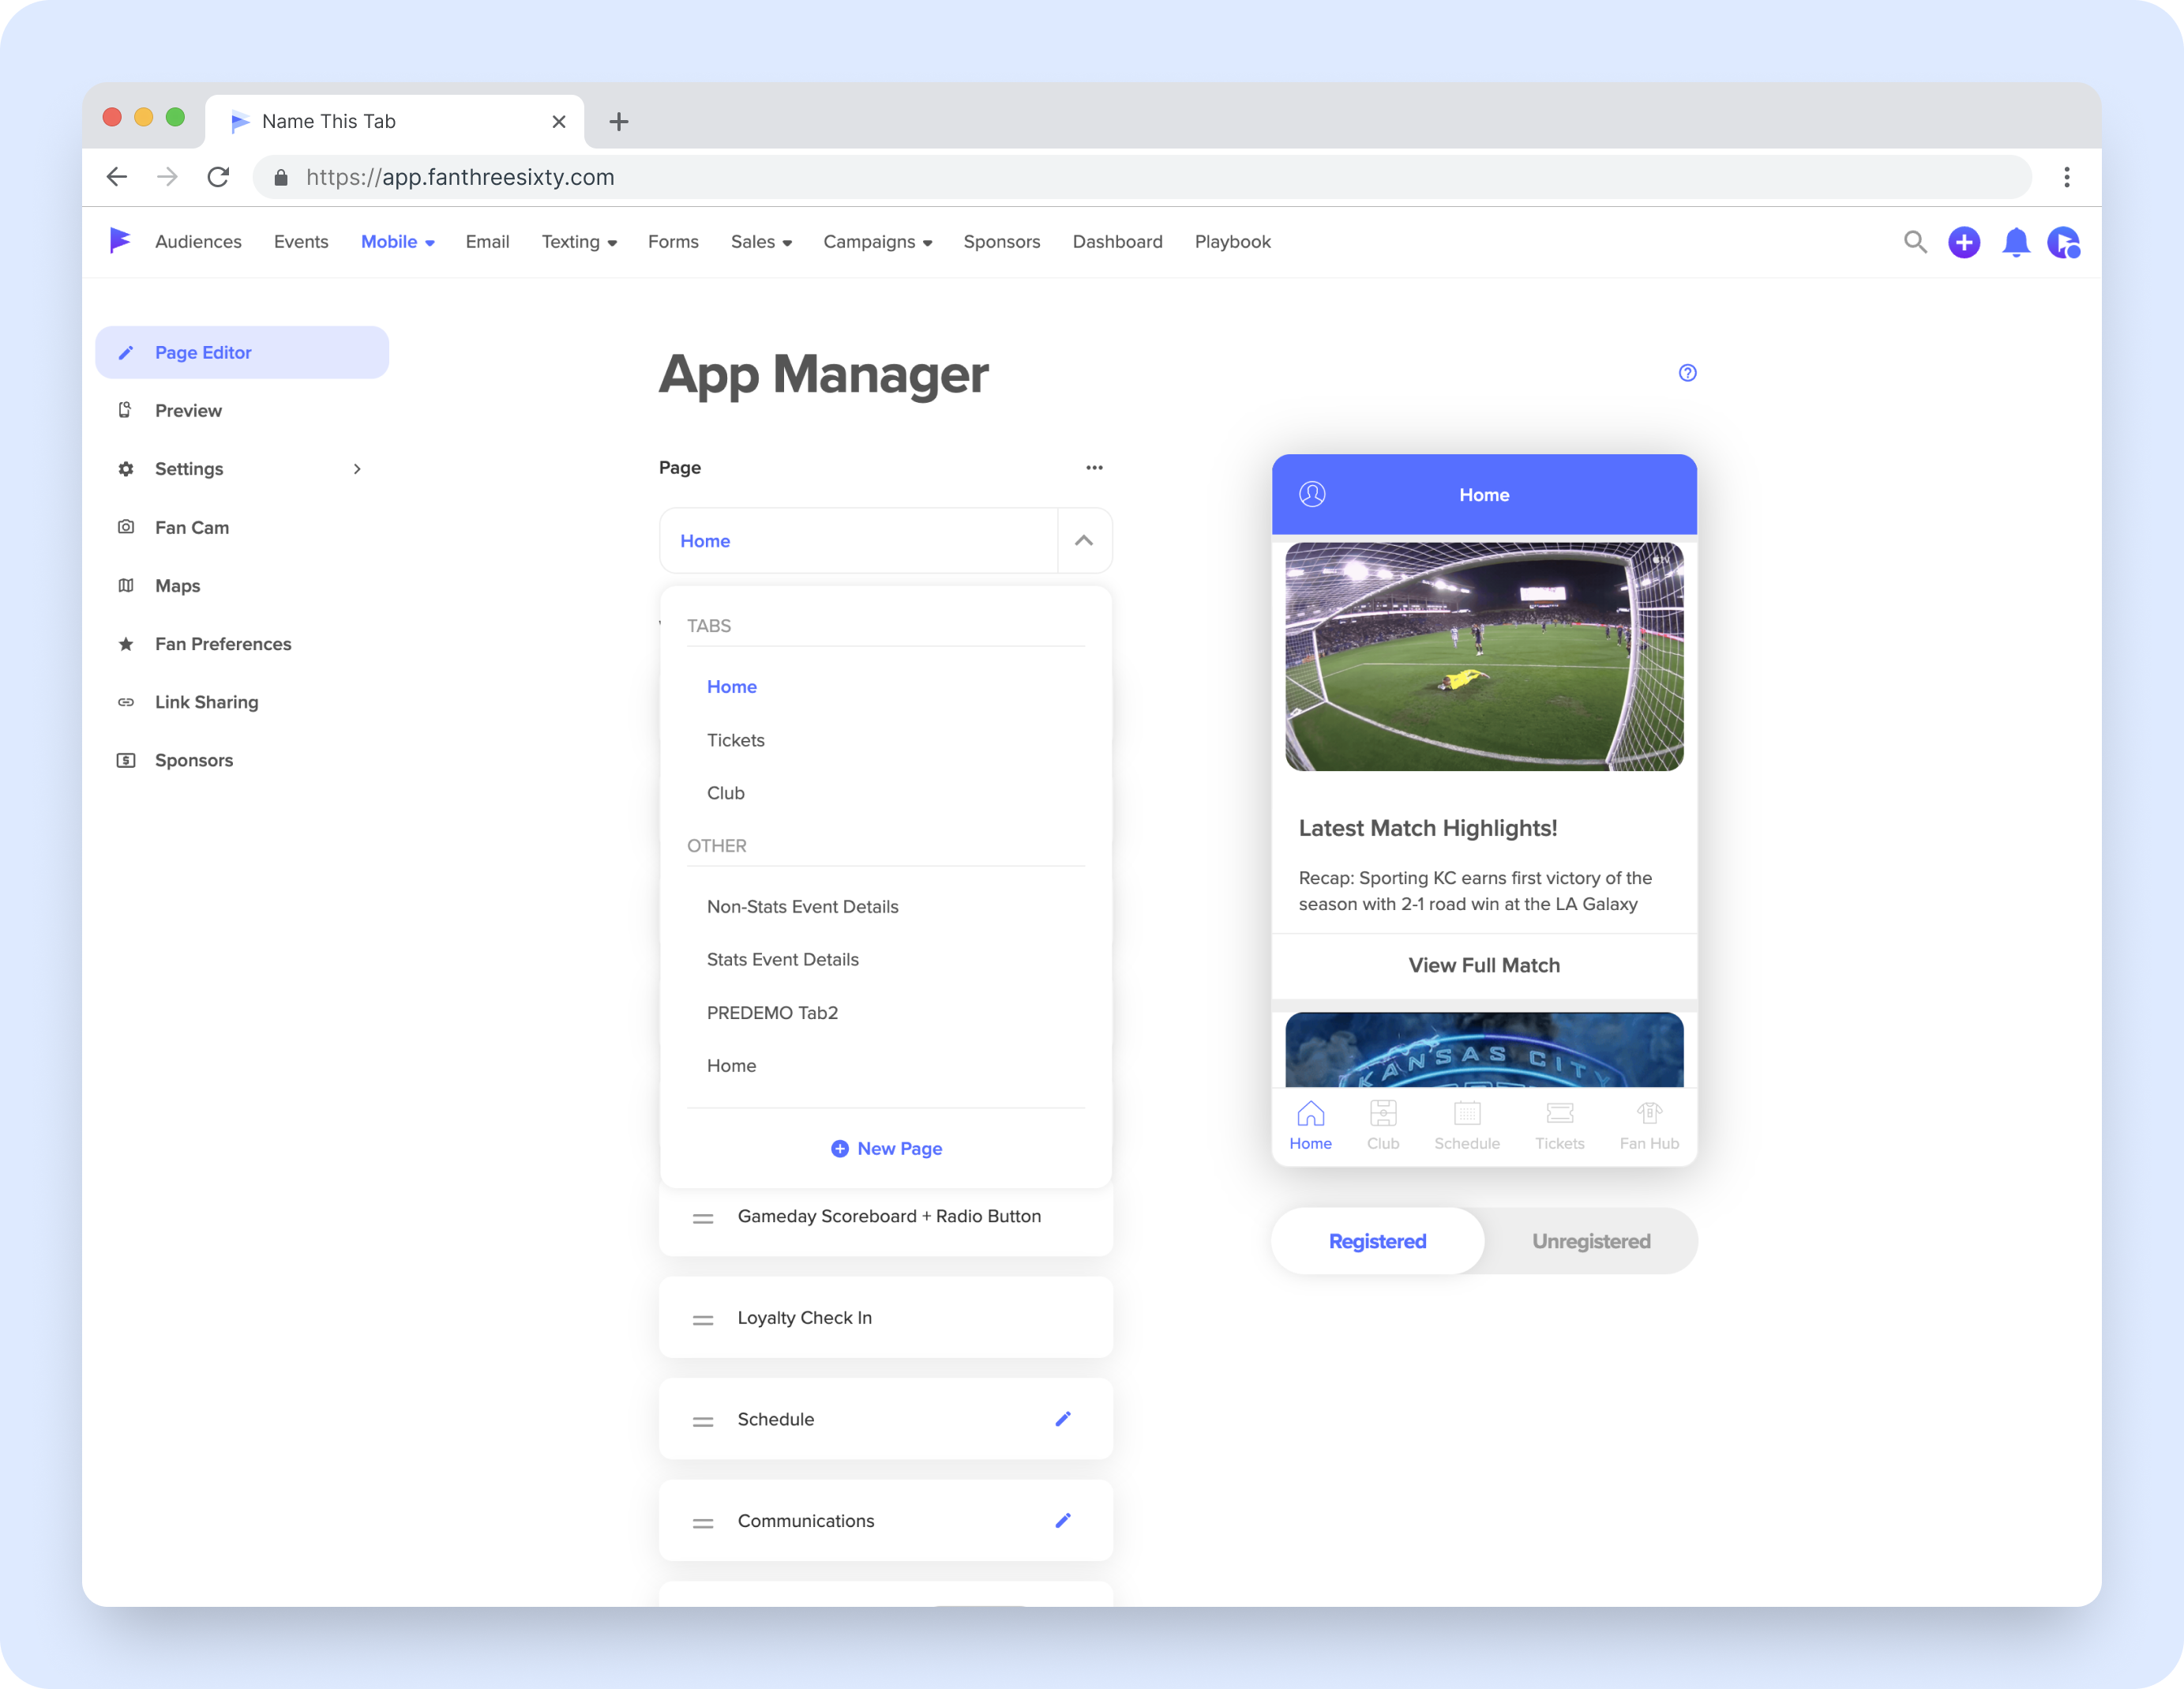Expand the Settings sidebar chevron
The width and height of the screenshot is (2184, 1689).
click(x=357, y=468)
